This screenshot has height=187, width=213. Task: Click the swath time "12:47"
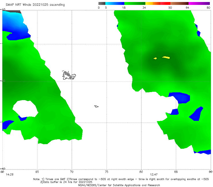coord(154,175)
